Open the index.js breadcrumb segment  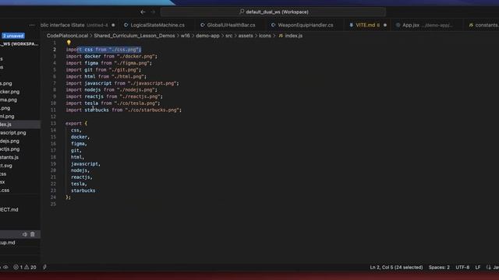(x=294, y=36)
